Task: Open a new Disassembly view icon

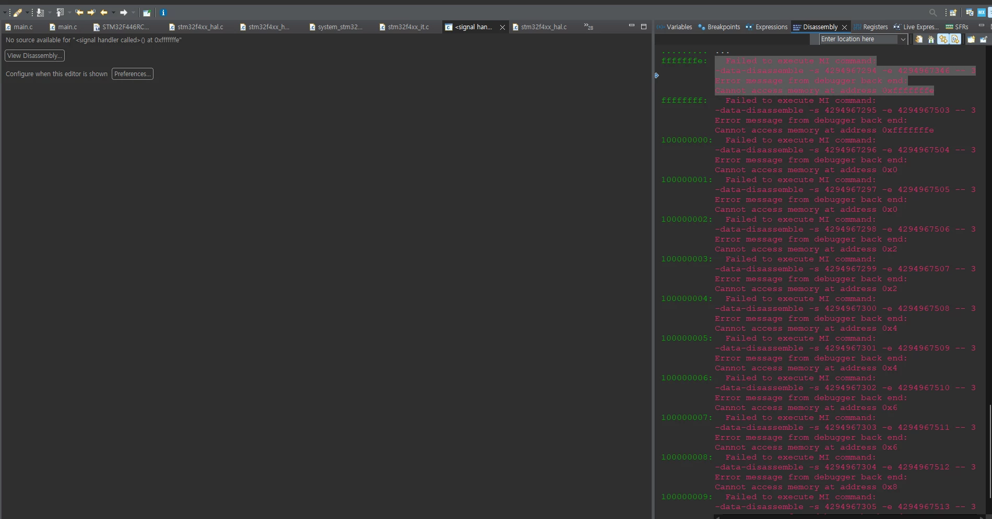Action: (x=971, y=40)
